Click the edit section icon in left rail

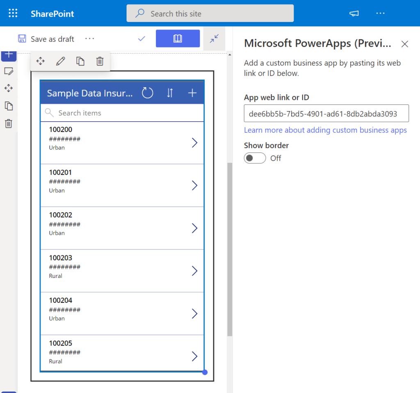click(x=9, y=71)
